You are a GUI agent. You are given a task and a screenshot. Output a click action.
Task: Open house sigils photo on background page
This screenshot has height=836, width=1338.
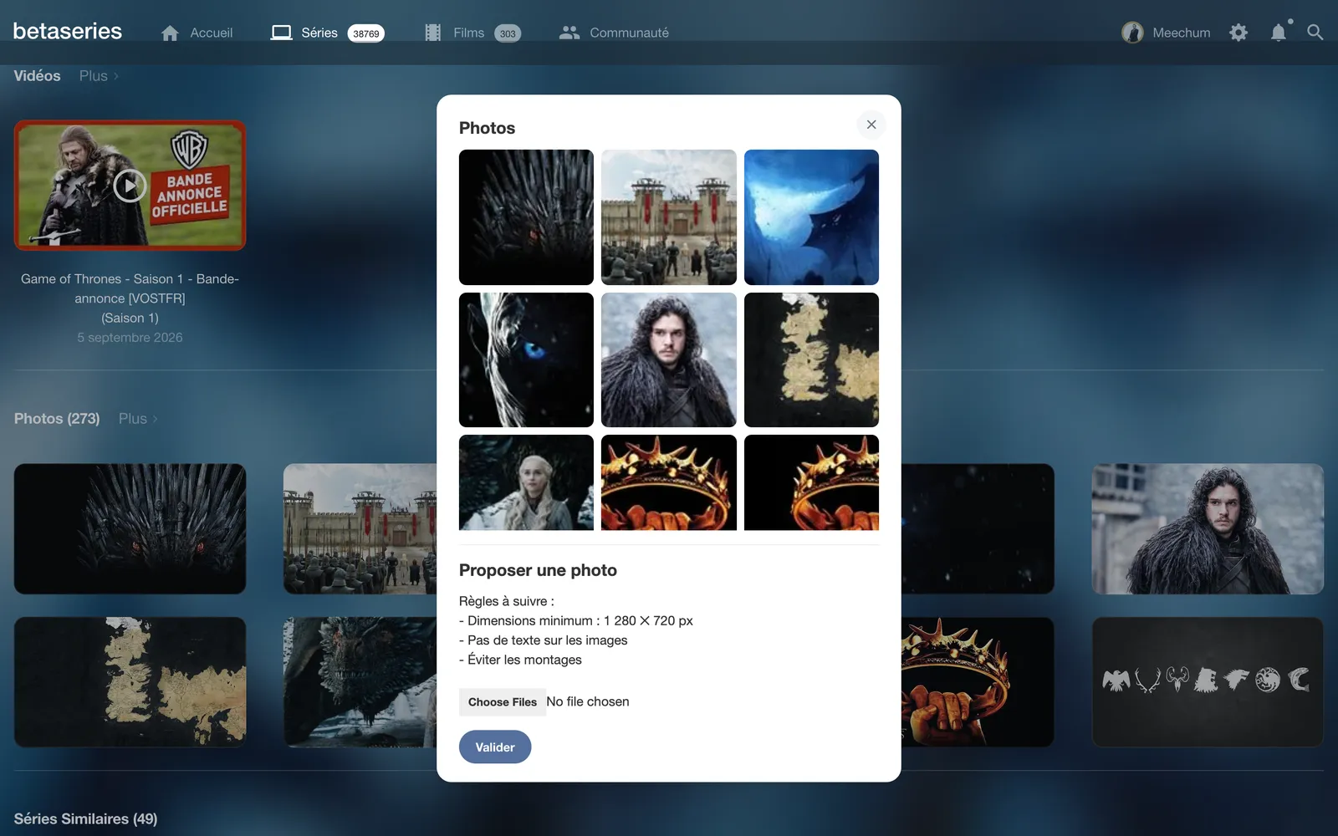[x=1208, y=682]
